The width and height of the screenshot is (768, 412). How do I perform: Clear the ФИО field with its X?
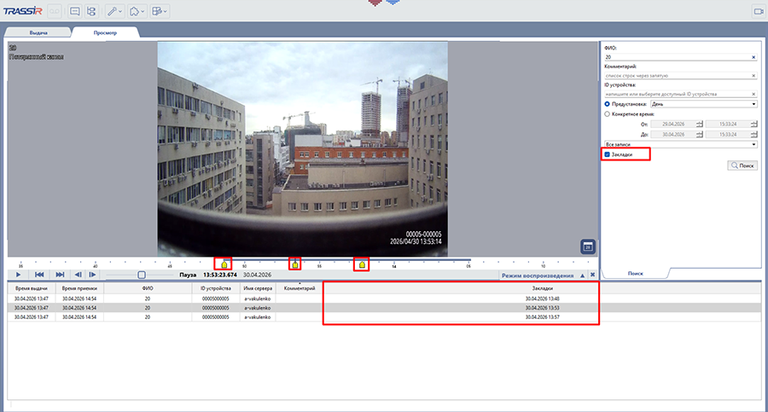click(x=753, y=57)
